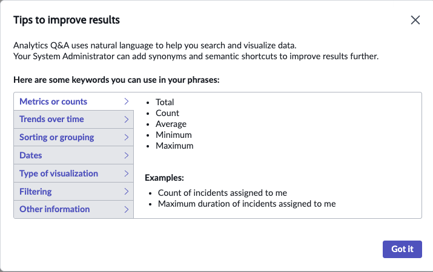Screen dimensions: 433x272
Task: Open the Type of visualization tab
Action: (74, 173)
